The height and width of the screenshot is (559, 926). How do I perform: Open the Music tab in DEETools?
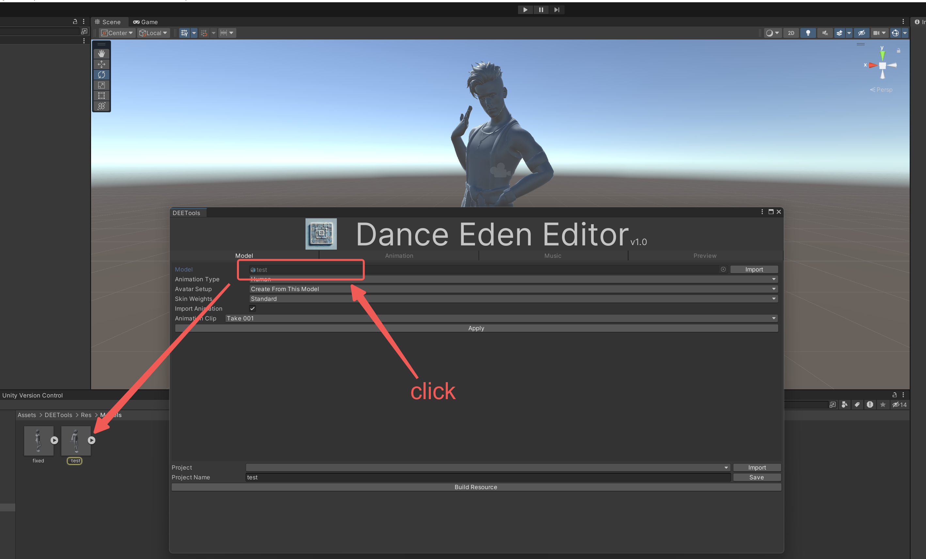pos(553,256)
